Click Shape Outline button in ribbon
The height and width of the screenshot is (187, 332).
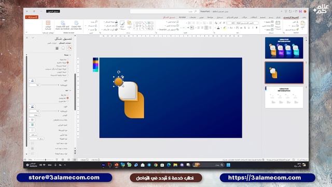[112, 25]
